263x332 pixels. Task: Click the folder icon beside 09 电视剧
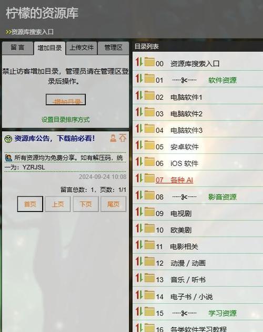coord(149,212)
